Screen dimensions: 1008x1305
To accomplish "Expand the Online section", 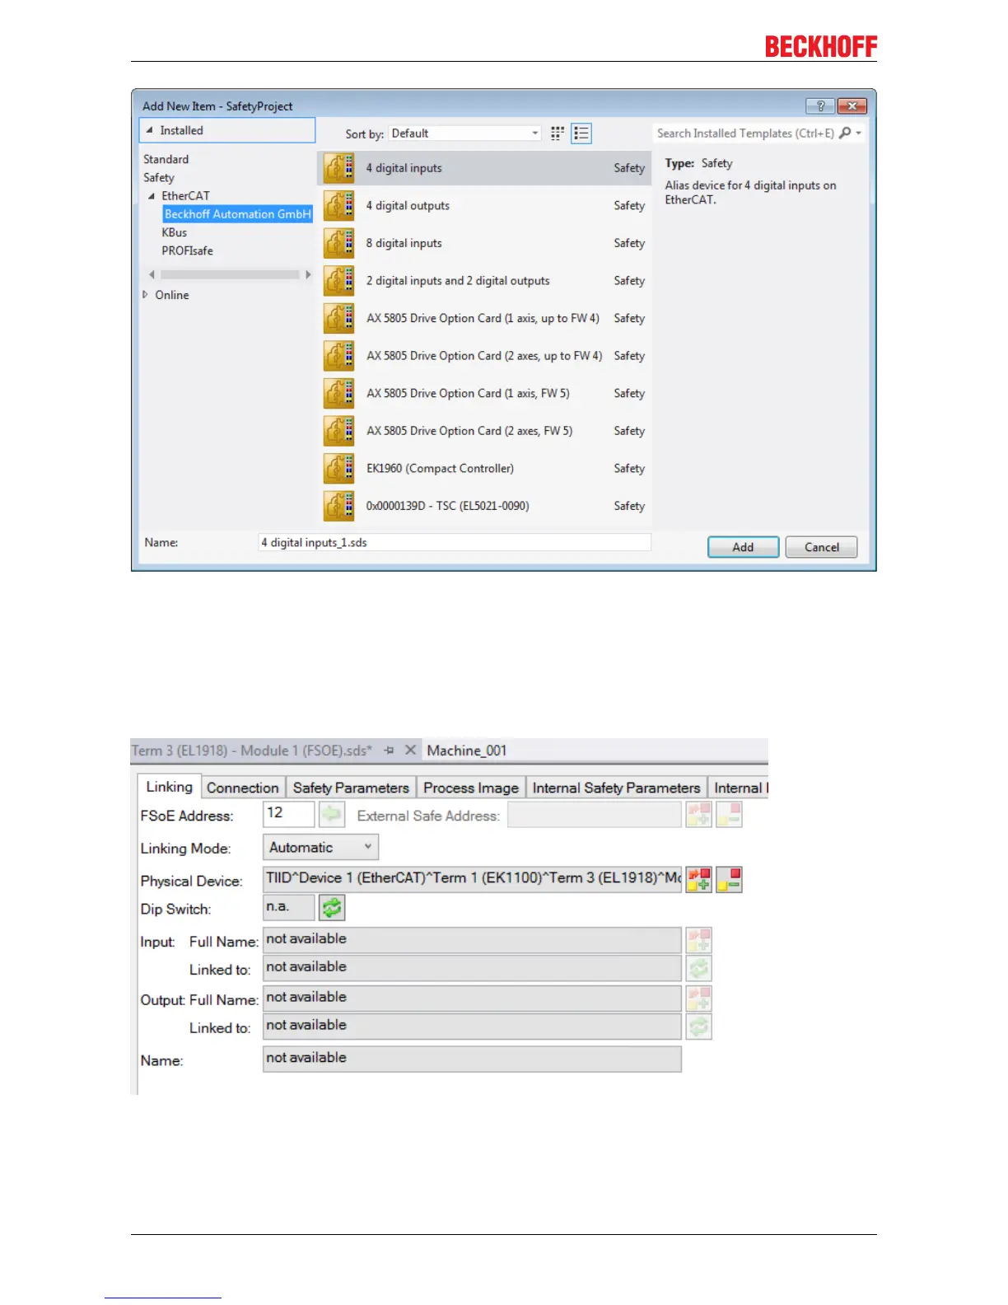I will 146,295.
